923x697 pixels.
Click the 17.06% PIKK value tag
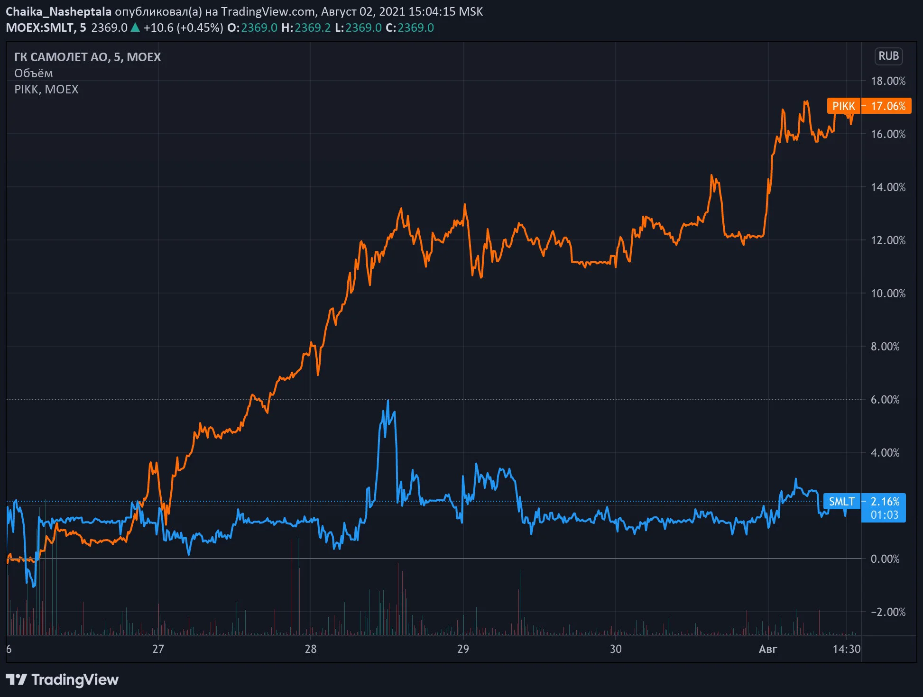[x=887, y=106]
